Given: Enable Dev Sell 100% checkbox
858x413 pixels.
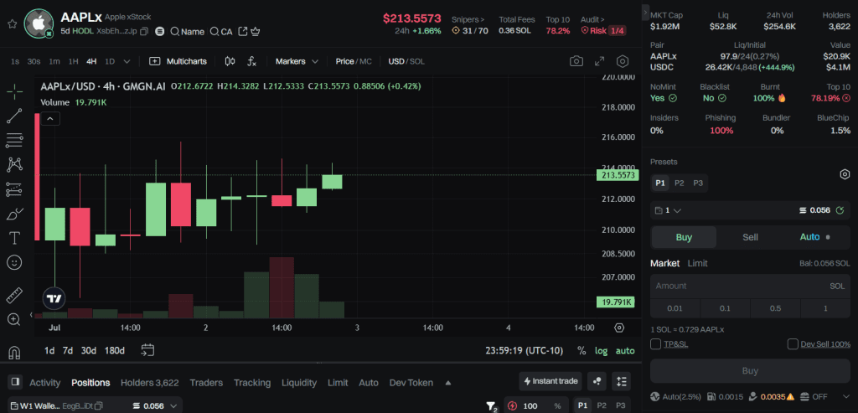Looking at the screenshot, I should coord(793,344).
